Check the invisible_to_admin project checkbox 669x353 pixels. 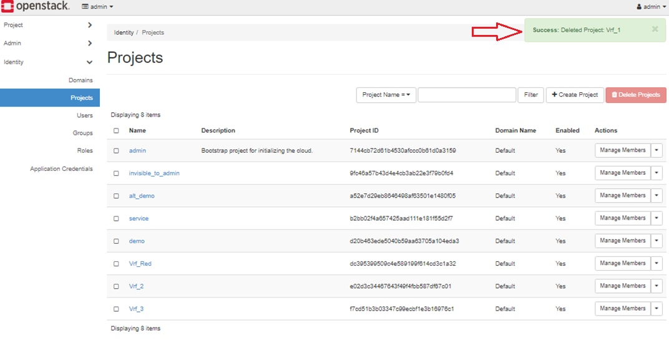pos(116,173)
